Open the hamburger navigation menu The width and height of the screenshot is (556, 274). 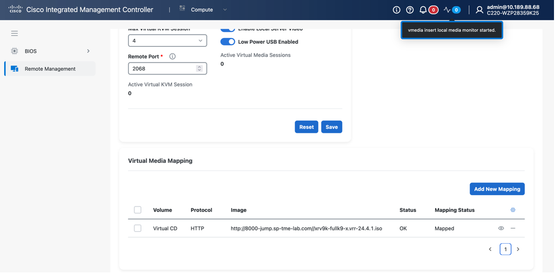click(x=14, y=33)
